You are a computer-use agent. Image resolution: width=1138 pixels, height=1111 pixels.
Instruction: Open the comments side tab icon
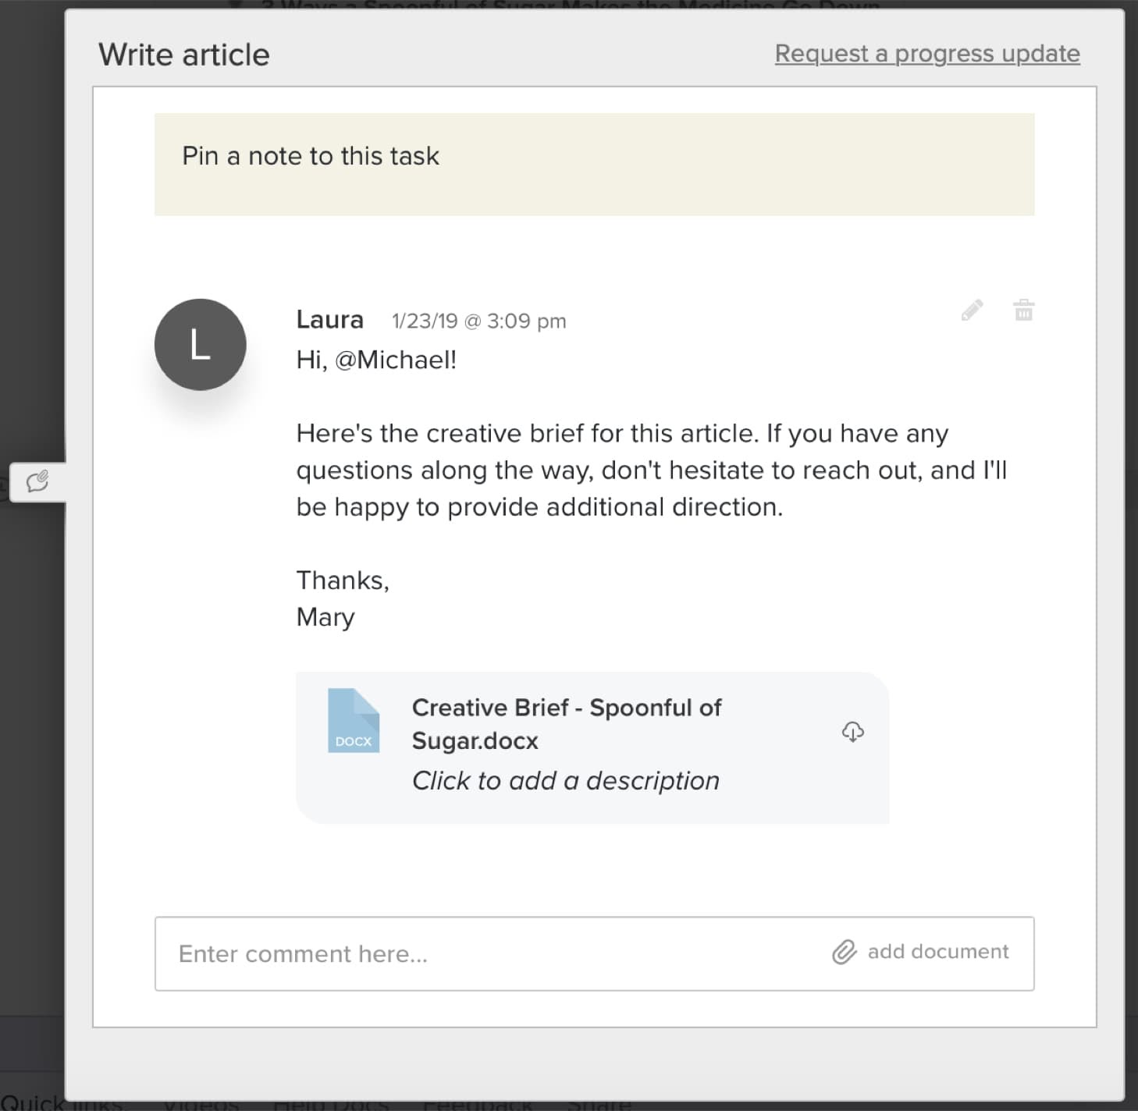pos(37,481)
